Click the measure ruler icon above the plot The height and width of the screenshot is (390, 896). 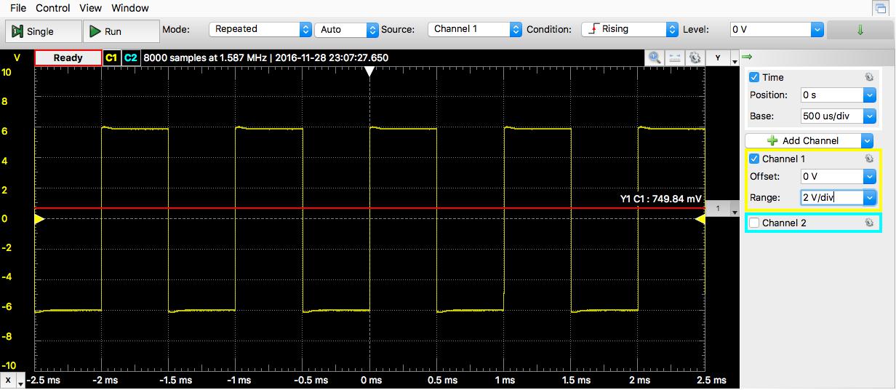point(675,57)
